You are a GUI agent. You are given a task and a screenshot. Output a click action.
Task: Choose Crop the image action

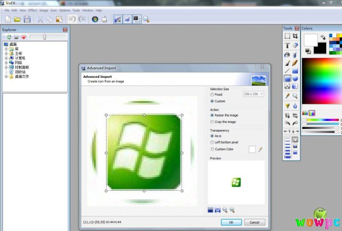pos(223,122)
